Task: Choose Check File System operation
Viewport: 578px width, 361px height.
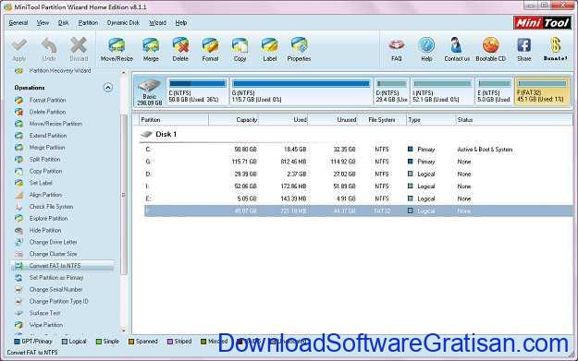Action: [51, 207]
